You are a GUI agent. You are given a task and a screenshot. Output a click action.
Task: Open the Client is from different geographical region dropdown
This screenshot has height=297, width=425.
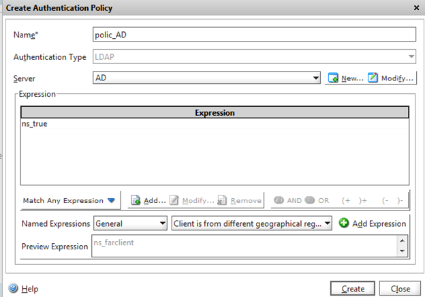[x=328, y=223]
